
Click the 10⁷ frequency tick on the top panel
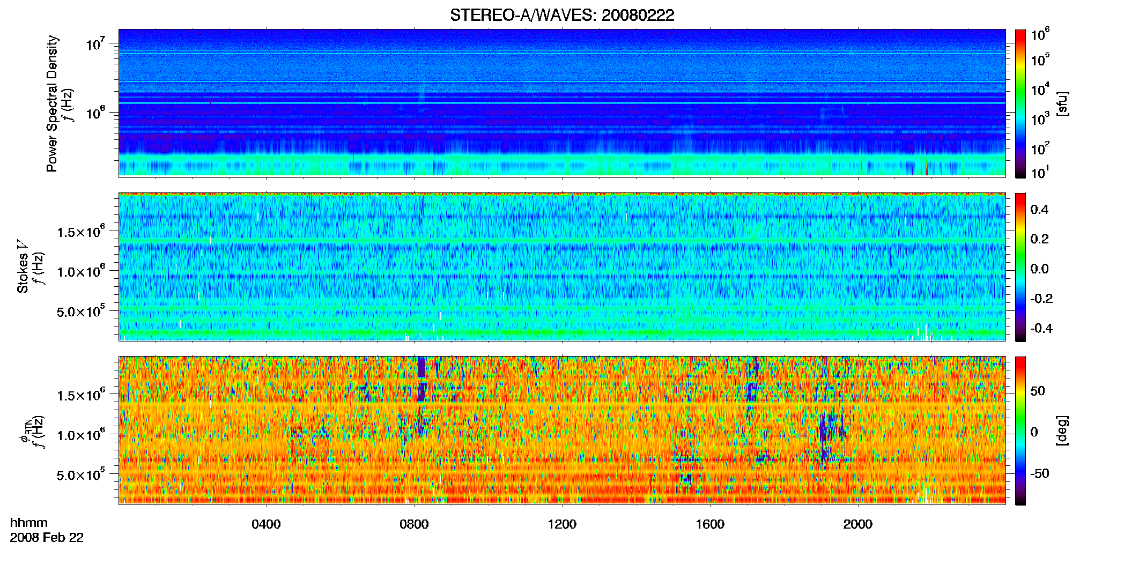click(x=95, y=43)
